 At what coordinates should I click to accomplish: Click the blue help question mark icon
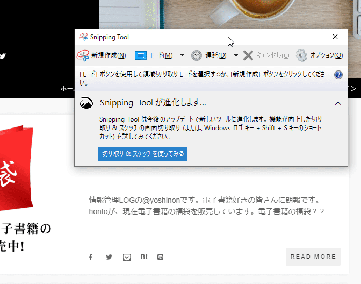[x=338, y=75]
